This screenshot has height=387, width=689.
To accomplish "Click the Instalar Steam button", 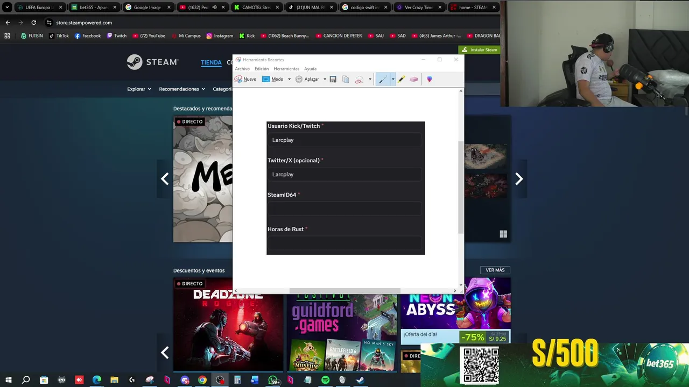I will [x=480, y=50].
